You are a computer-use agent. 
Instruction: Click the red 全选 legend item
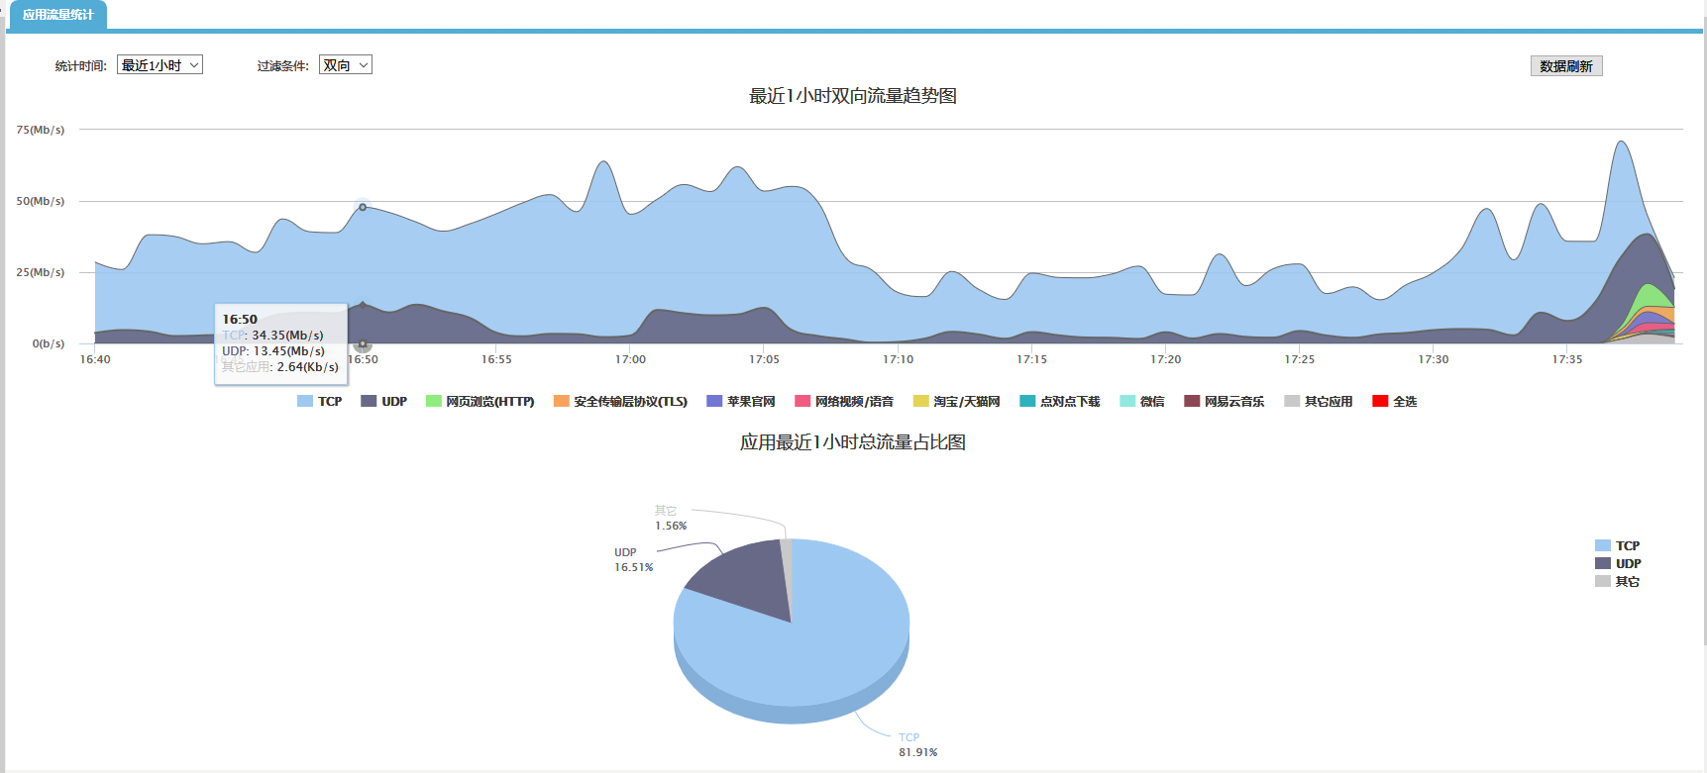(1394, 401)
